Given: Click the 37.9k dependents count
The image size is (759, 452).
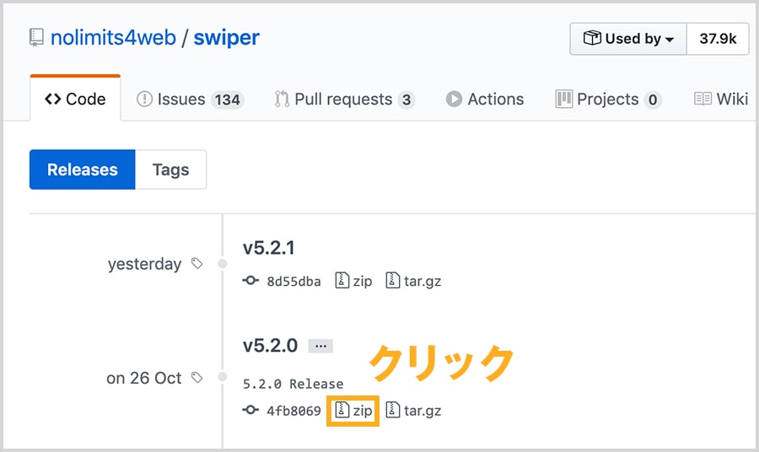Looking at the screenshot, I should point(718,39).
